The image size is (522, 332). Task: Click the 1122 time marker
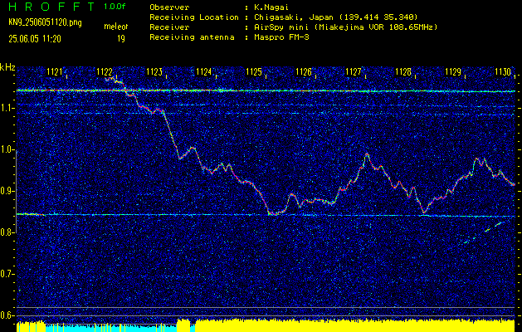tap(105, 71)
